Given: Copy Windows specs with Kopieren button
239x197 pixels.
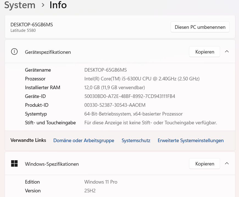Looking at the screenshot, I should (205, 164).
